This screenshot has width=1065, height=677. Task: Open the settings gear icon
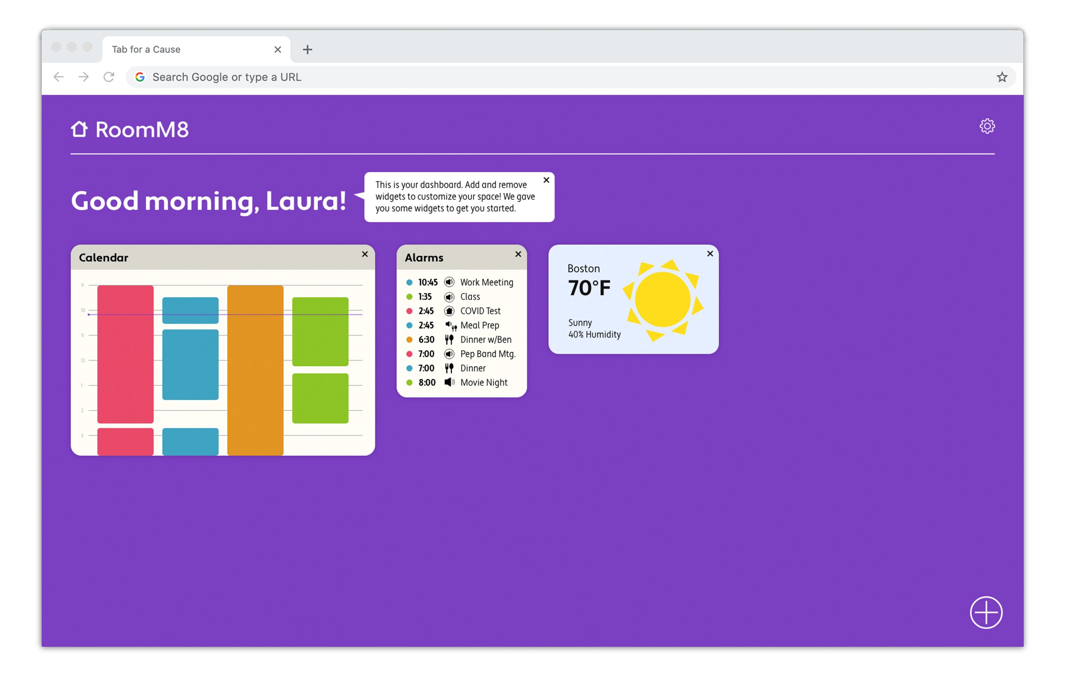(987, 126)
